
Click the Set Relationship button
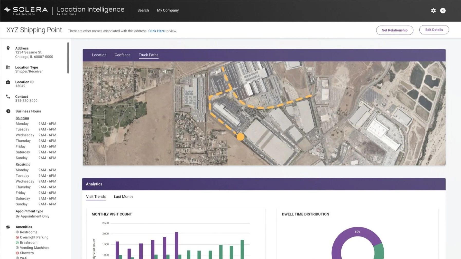coord(395,30)
